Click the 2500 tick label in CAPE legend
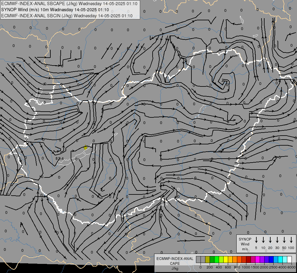 coord(273,267)
